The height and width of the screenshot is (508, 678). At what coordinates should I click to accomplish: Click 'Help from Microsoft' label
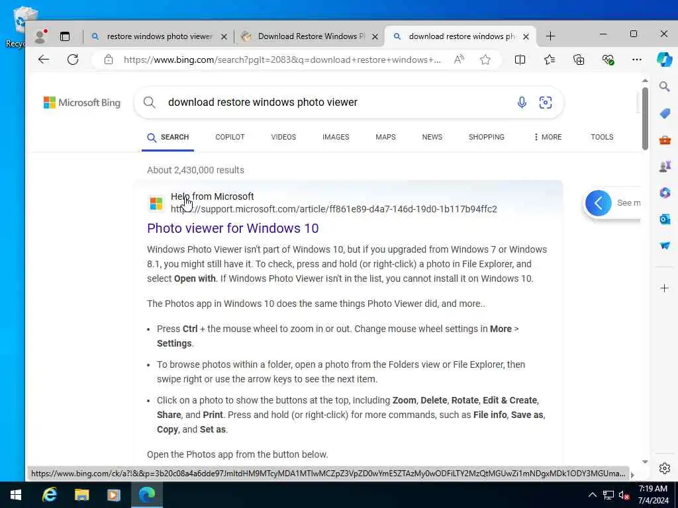click(213, 196)
